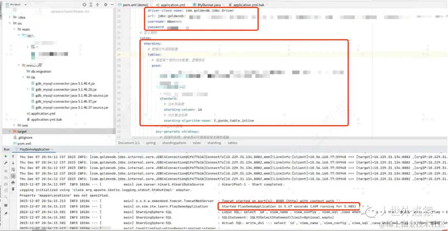Toggle scroll-to-end in the console

(13, 176)
